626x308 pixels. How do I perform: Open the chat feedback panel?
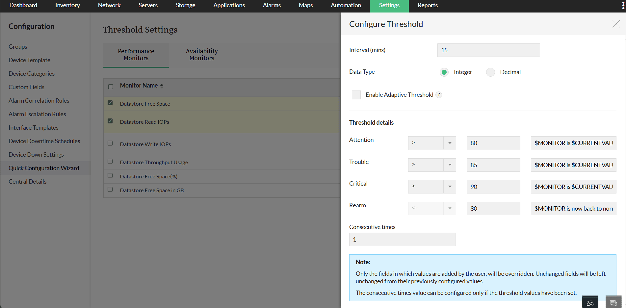click(613, 302)
